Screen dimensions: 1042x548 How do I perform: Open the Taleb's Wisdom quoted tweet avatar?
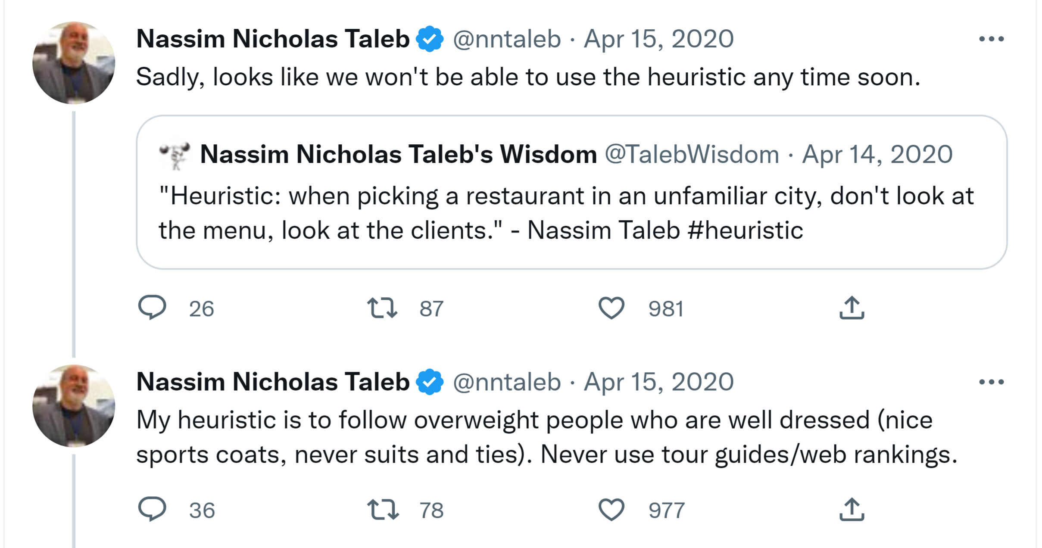click(x=175, y=155)
